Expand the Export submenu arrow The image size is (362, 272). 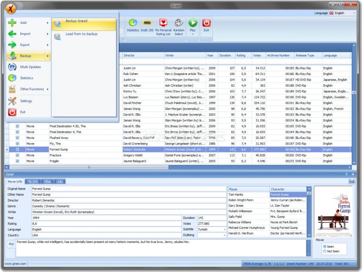pos(47,45)
